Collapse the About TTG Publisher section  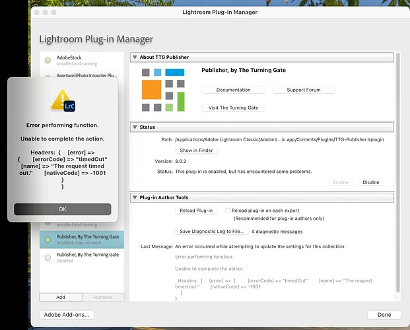(x=135, y=57)
